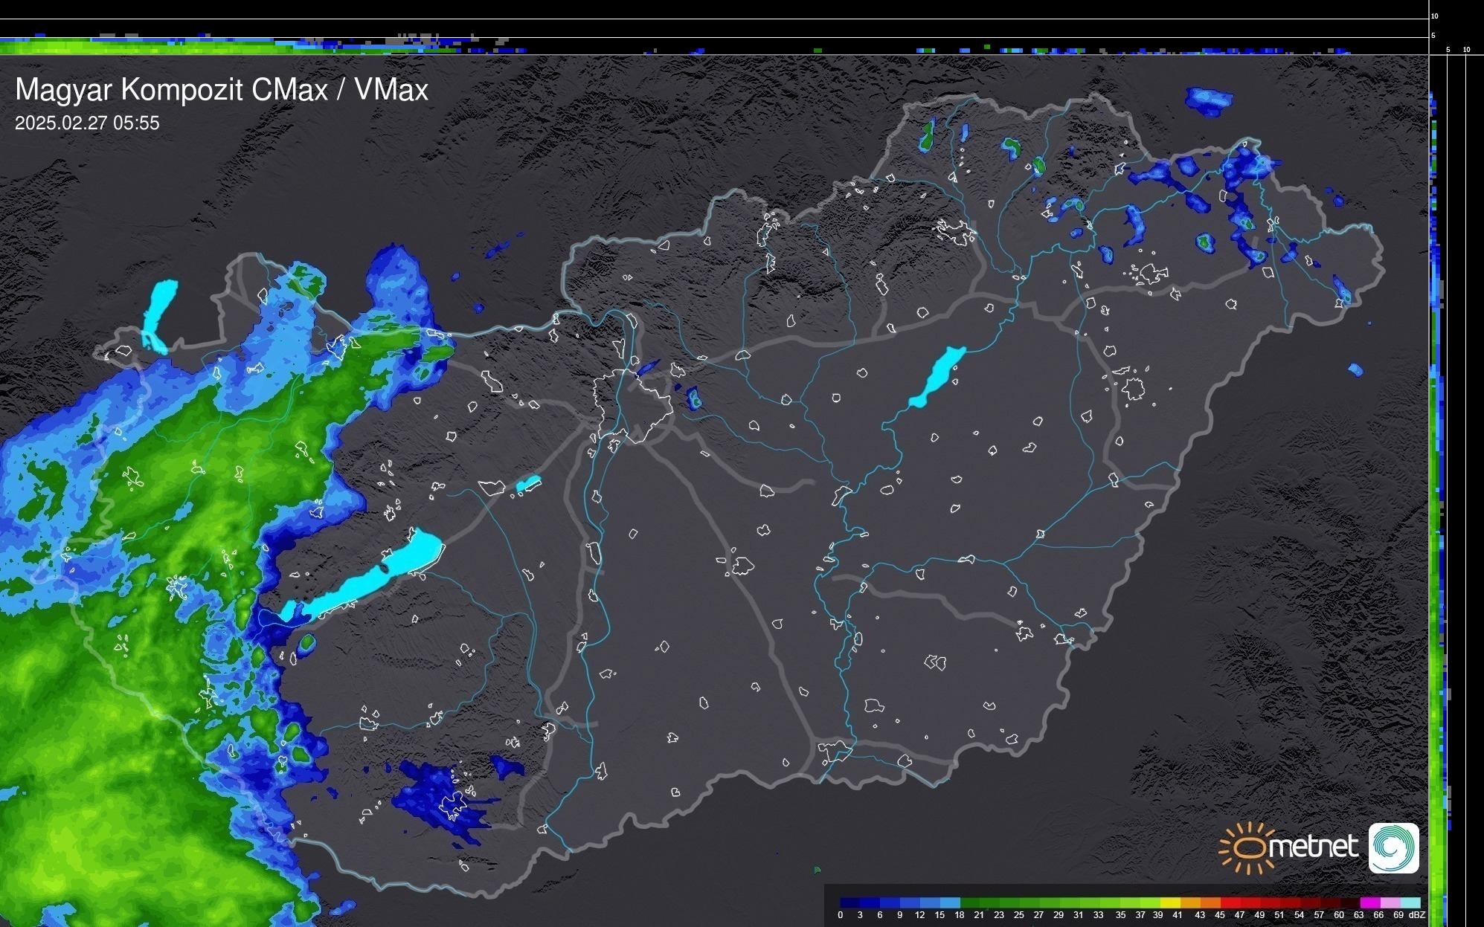
Task: Click the magenta 63 dBZ legend swatch
Action: (x=1369, y=902)
